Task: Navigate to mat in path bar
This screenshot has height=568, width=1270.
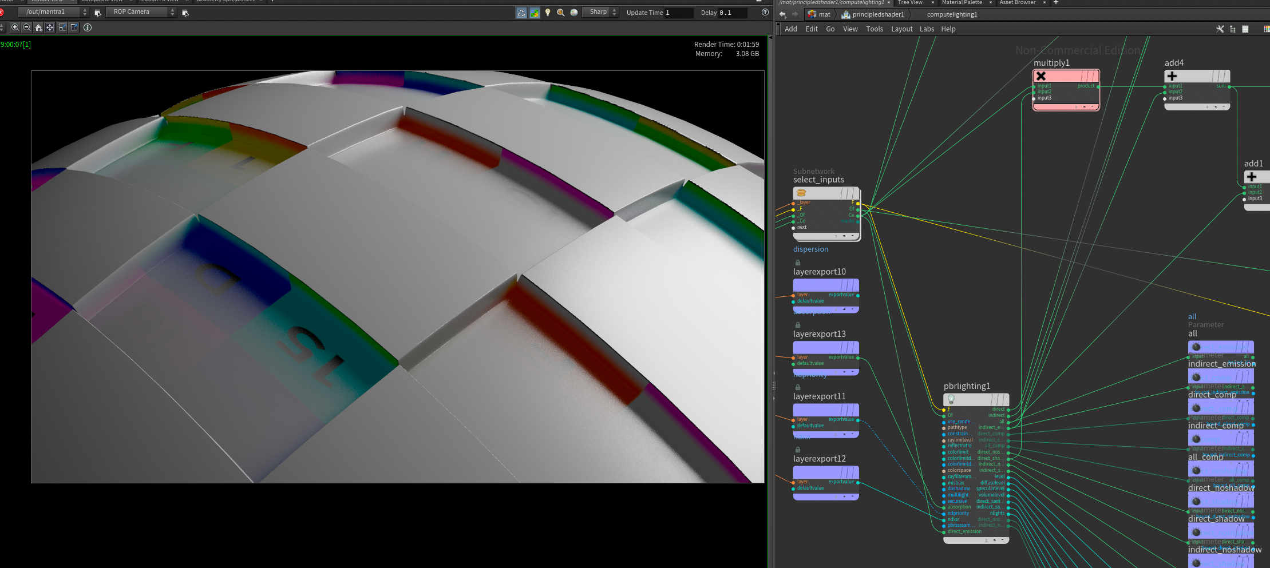Action: tap(824, 14)
